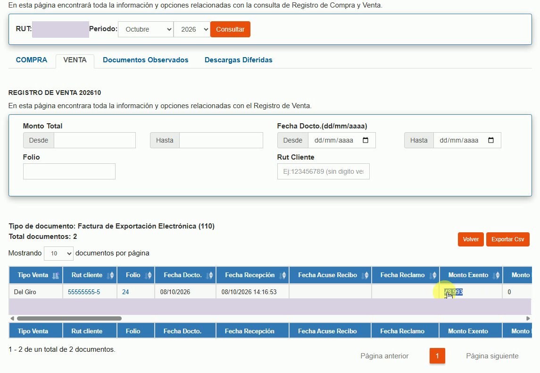Click the table scrollbar left arrow

[x=12, y=319]
